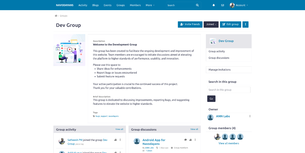Open the notifications bell icon
This screenshot has width=305, height=153.
click(x=213, y=5)
